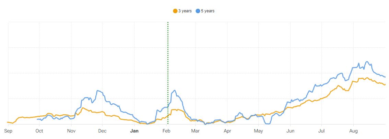
Task: Select the Apr month label
Action: tap(227, 131)
